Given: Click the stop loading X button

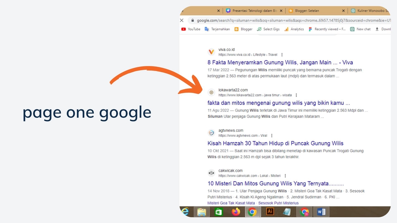Looking at the screenshot, I should coord(182,20).
